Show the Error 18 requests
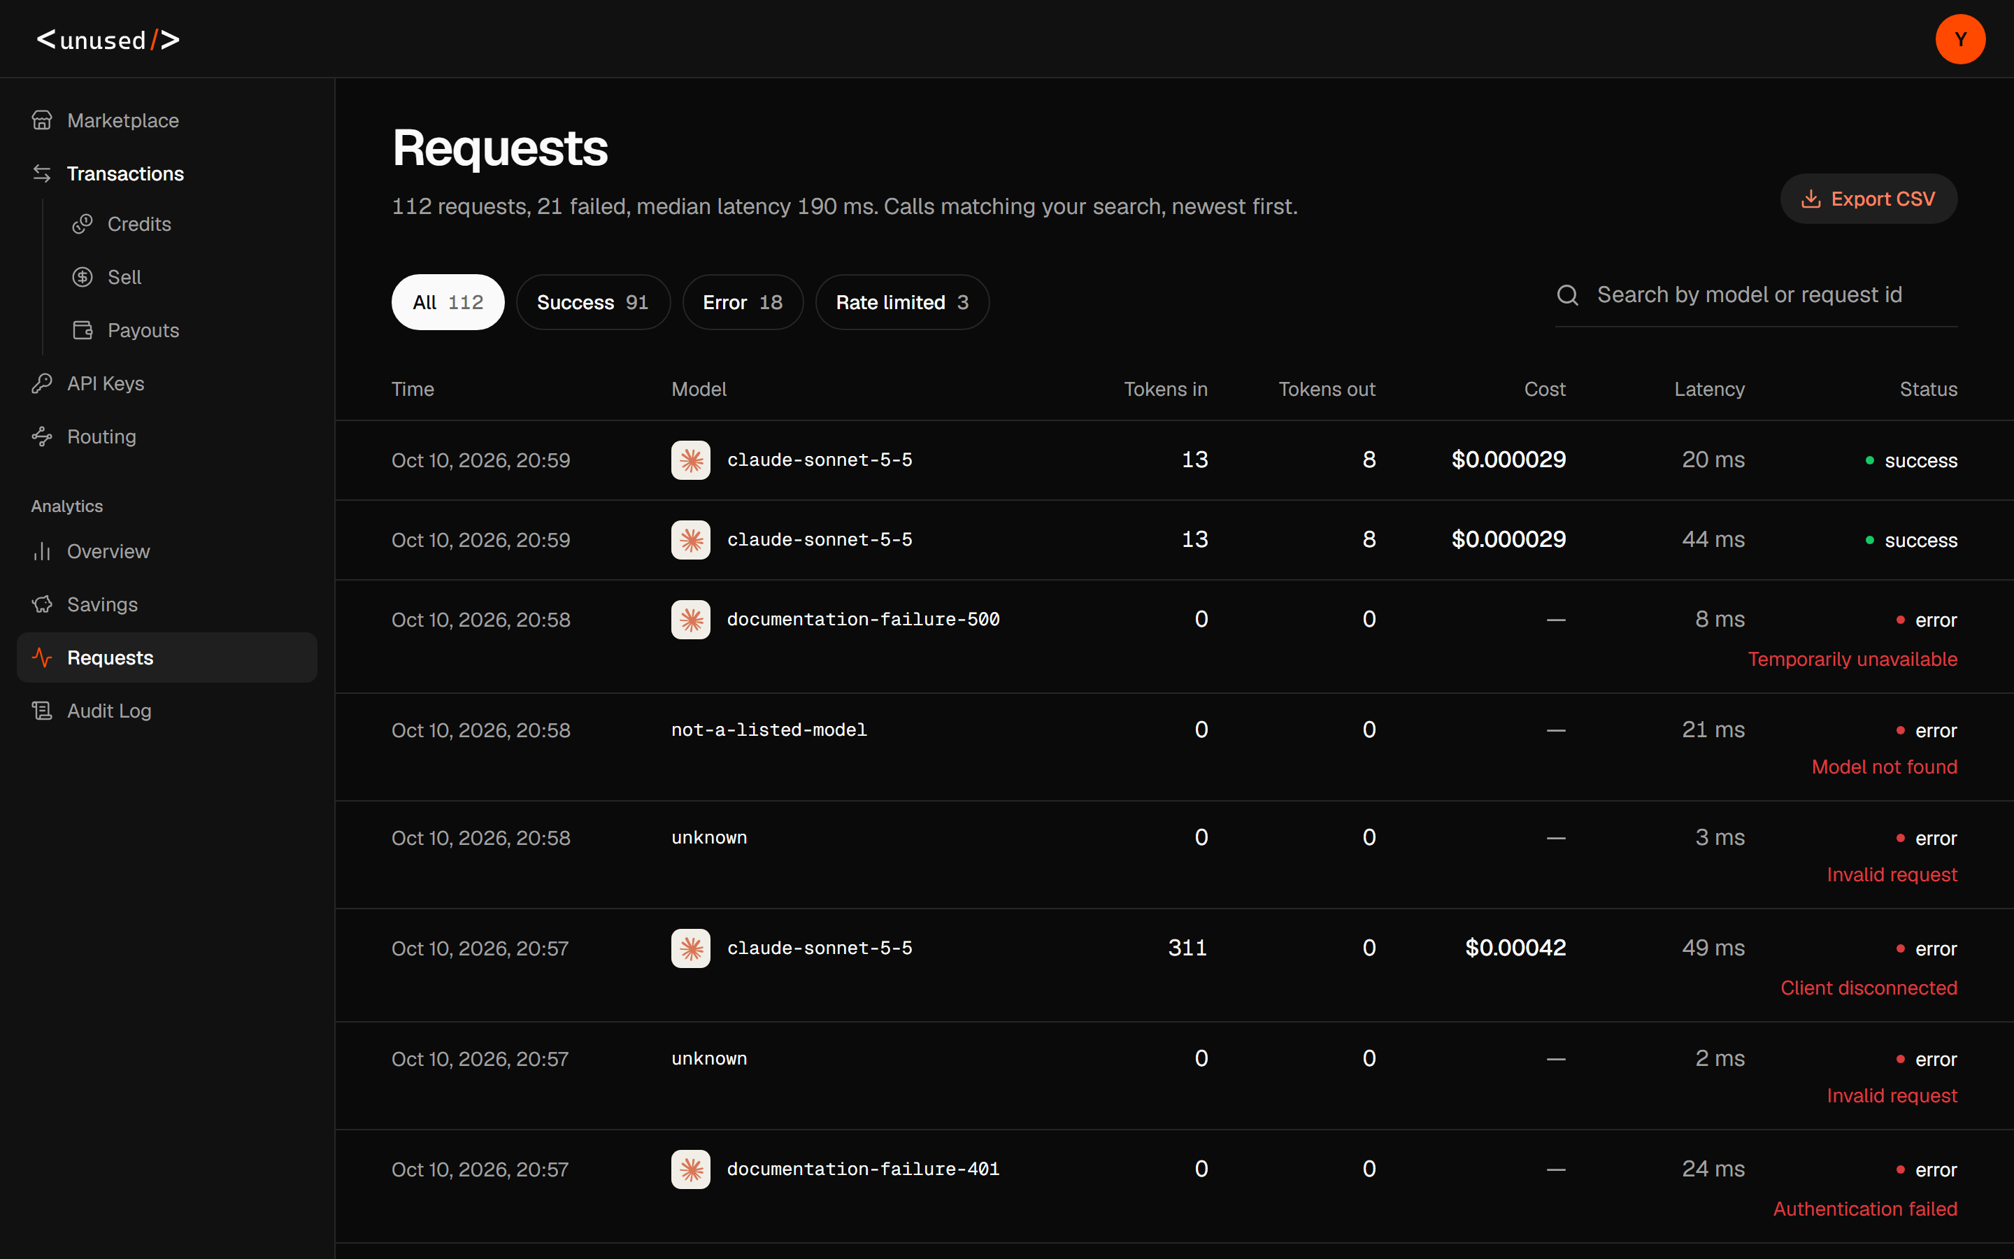Viewport: 2014px width, 1259px height. click(x=743, y=302)
